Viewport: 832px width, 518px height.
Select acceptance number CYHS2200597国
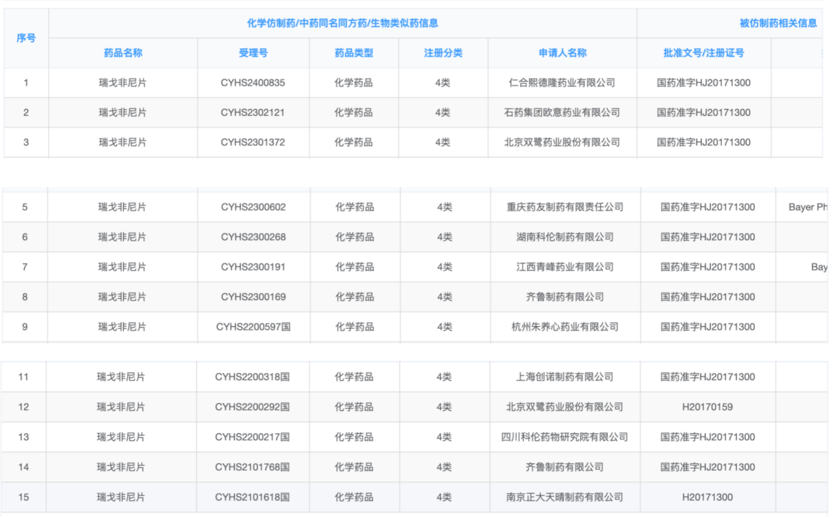pyautogui.click(x=253, y=327)
